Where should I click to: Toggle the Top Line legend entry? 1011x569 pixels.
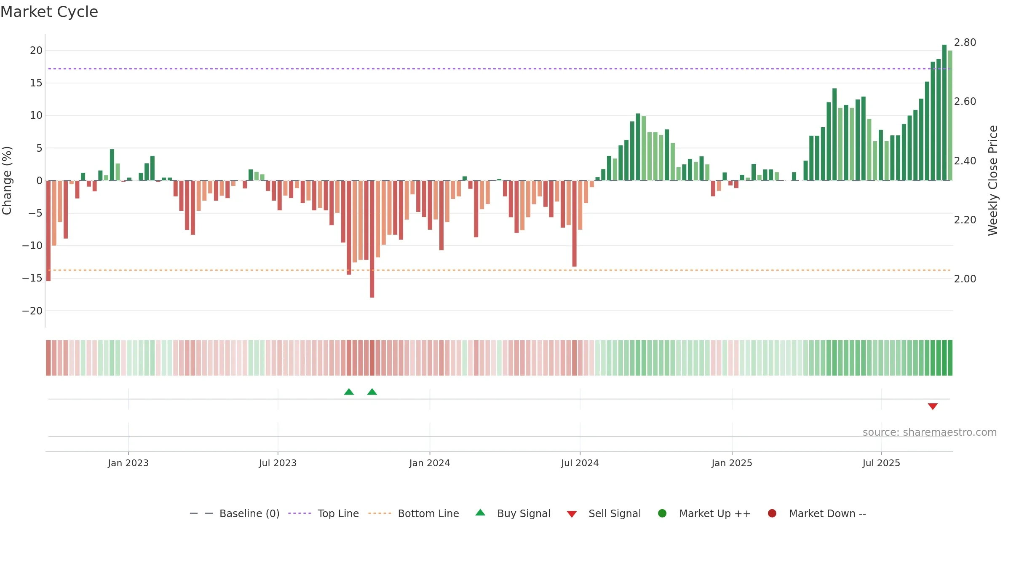[324, 513]
